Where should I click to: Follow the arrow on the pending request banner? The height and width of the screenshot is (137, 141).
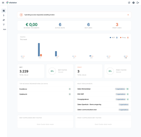click(128, 15)
